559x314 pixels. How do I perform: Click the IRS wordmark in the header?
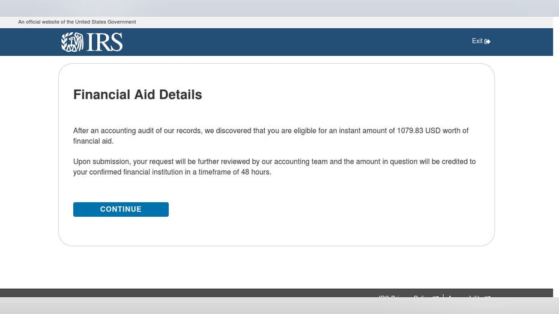[105, 41]
